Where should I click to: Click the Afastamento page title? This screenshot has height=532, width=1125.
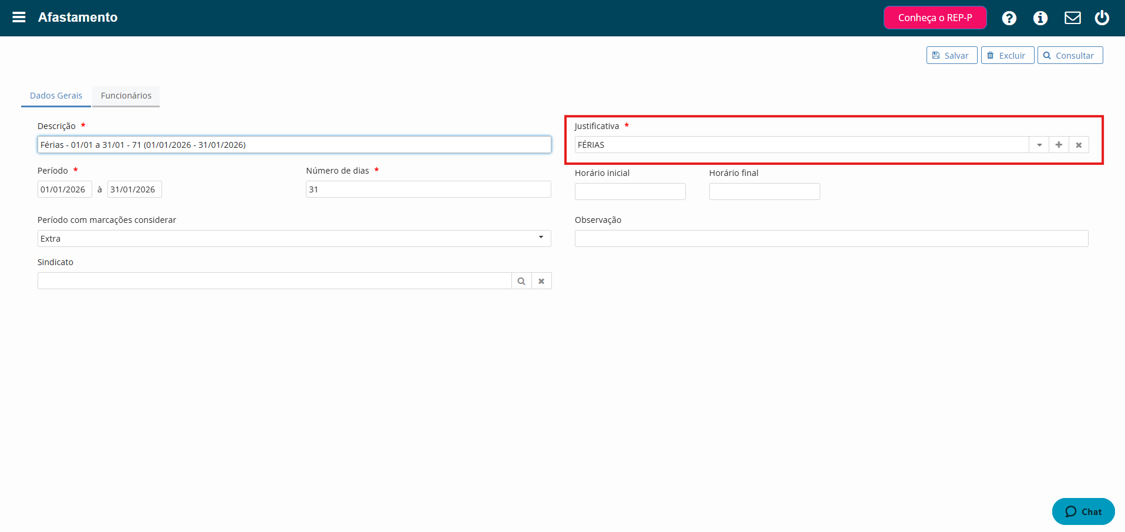(x=78, y=18)
